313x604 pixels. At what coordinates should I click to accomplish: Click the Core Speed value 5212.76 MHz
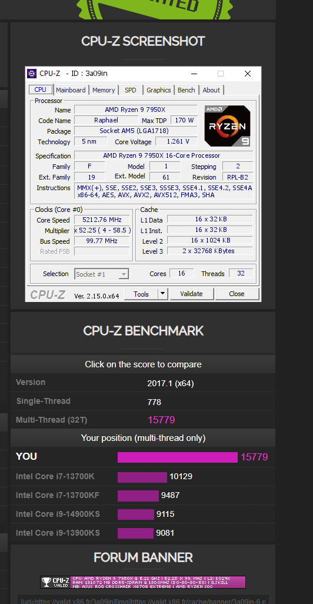tap(102, 220)
